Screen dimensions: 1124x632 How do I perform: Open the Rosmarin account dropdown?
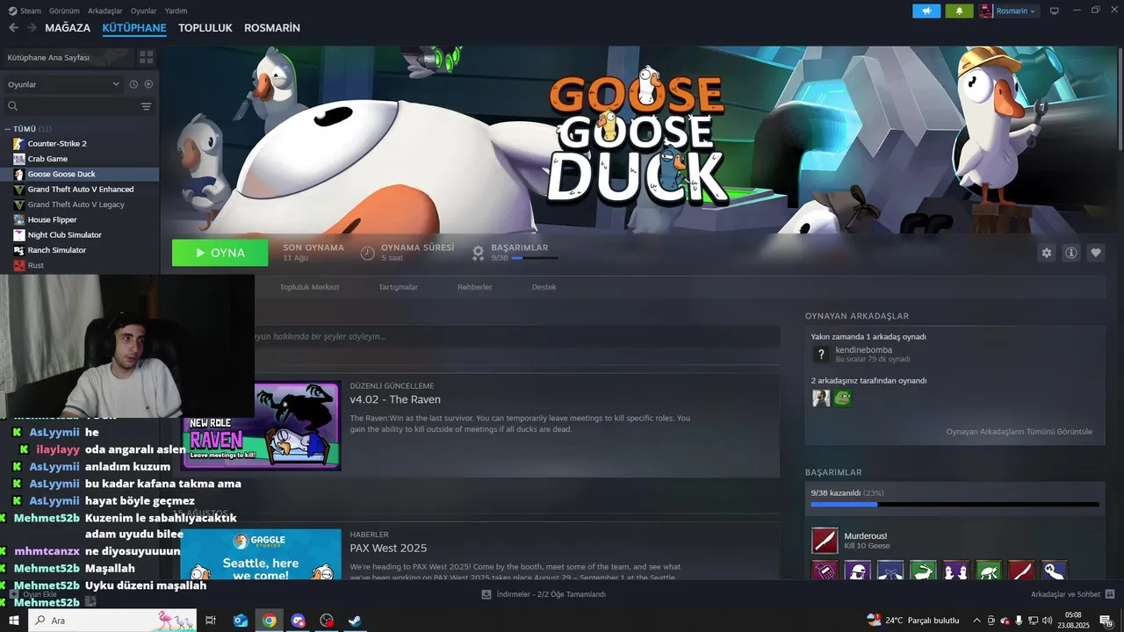point(1009,11)
